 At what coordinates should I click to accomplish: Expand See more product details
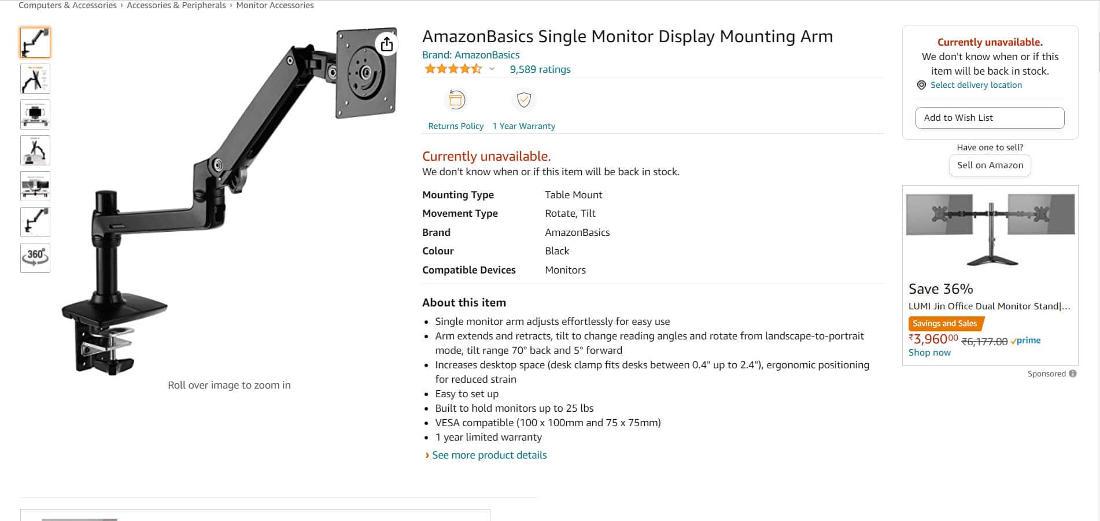click(489, 455)
